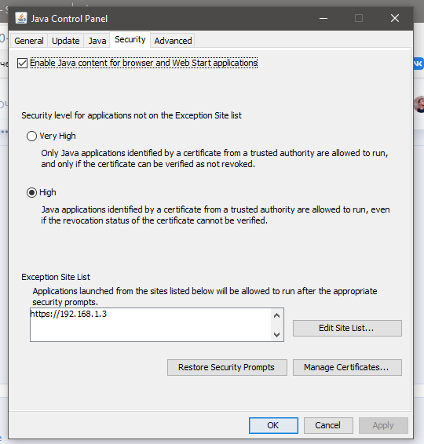Image resolution: width=424 pixels, height=444 pixels.
Task: Select High security level radio button
Action: (31, 192)
